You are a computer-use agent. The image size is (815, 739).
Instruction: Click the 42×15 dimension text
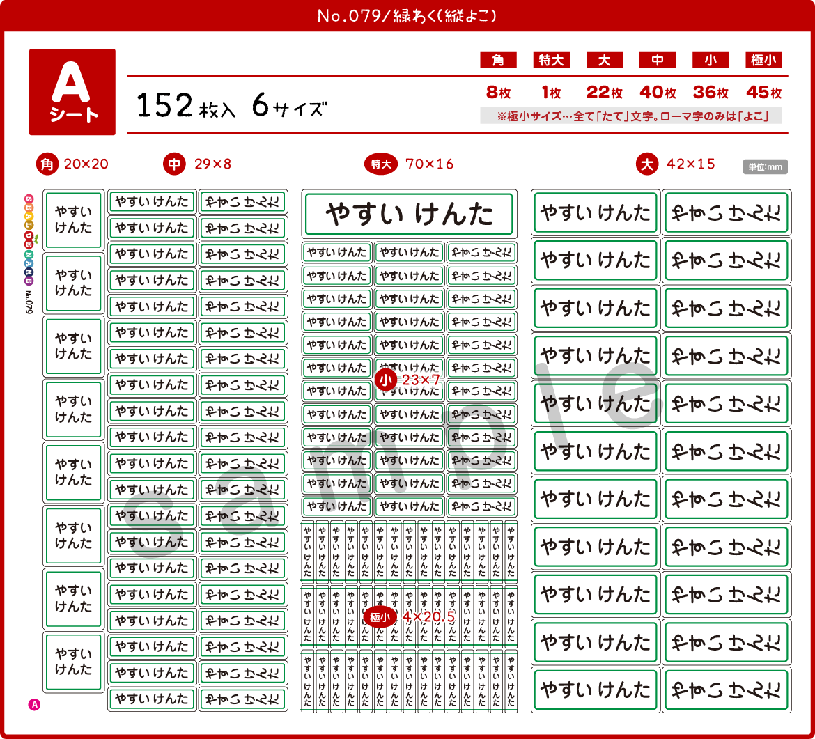point(691,164)
